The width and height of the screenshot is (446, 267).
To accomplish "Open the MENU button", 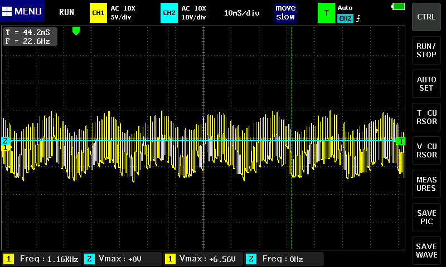I will coord(22,12).
